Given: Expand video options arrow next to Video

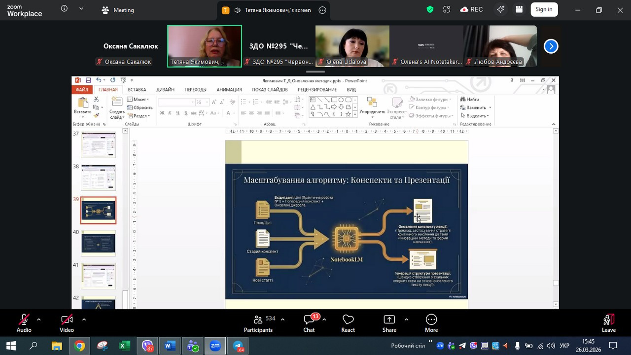Looking at the screenshot, I should click(x=84, y=319).
